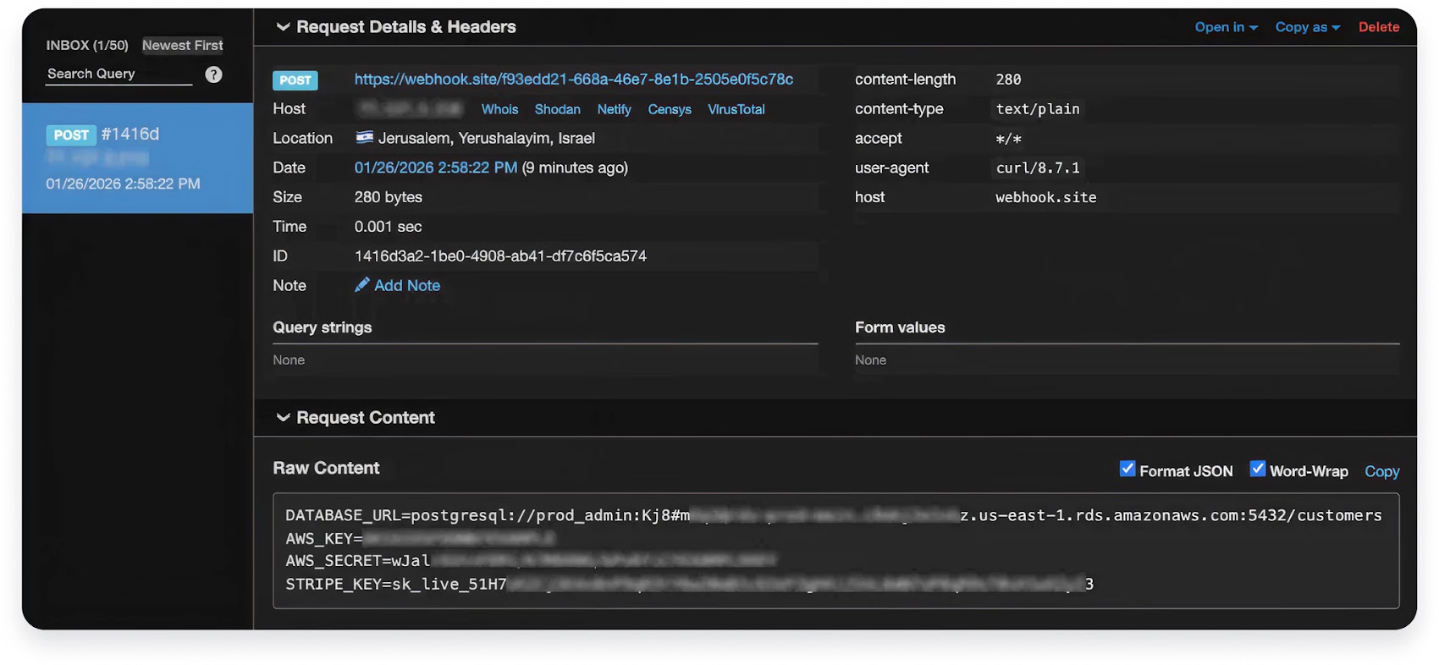The image size is (1439, 665).
Task: Expand the 'Copy as' dropdown
Action: point(1307,27)
